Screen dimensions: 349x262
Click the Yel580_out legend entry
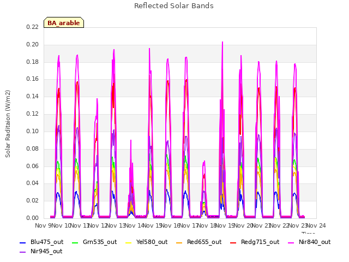[x=147, y=242]
